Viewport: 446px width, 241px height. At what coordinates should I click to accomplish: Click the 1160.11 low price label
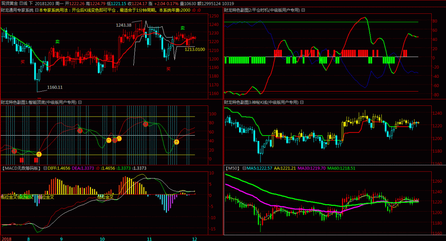tap(55, 87)
